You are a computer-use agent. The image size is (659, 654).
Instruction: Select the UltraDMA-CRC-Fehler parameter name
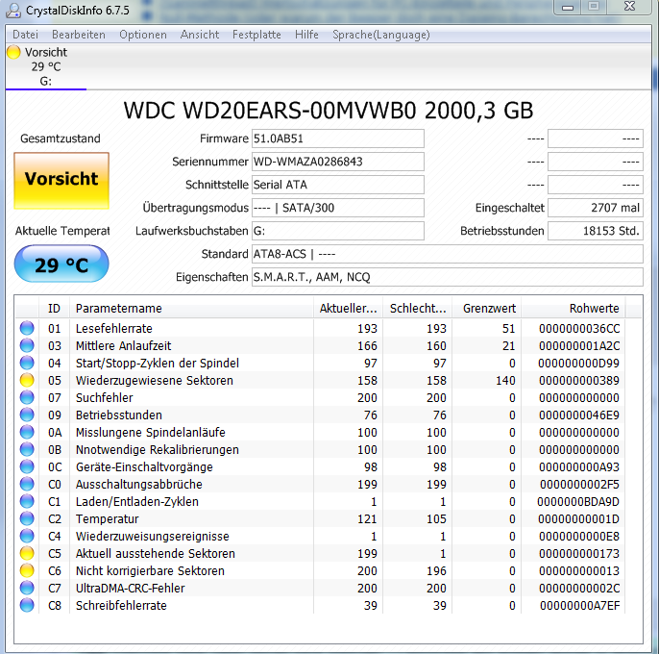tap(131, 588)
